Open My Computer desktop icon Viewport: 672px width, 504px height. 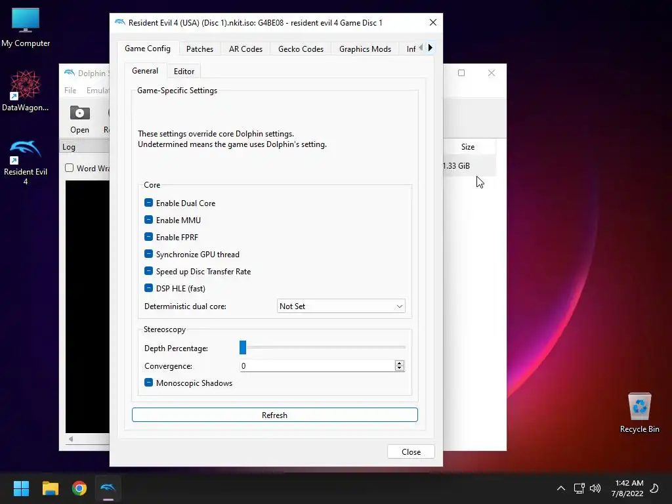pyautogui.click(x=26, y=28)
